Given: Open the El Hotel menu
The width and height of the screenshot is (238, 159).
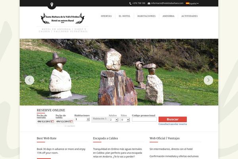Looking at the screenshot, I should pyautogui.click(x=125, y=16).
